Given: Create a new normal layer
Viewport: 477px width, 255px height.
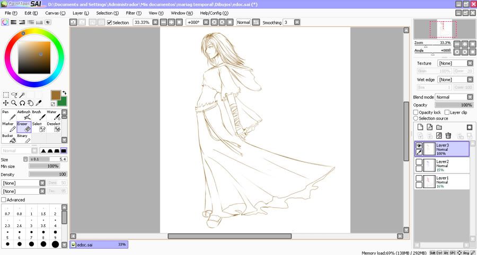Looking at the screenshot, I should click(419, 127).
